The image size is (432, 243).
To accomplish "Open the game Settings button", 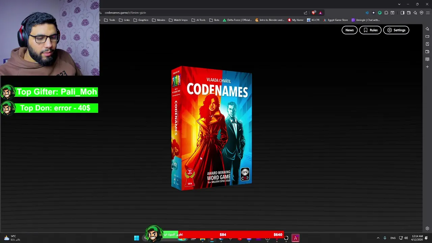I will click(396, 30).
